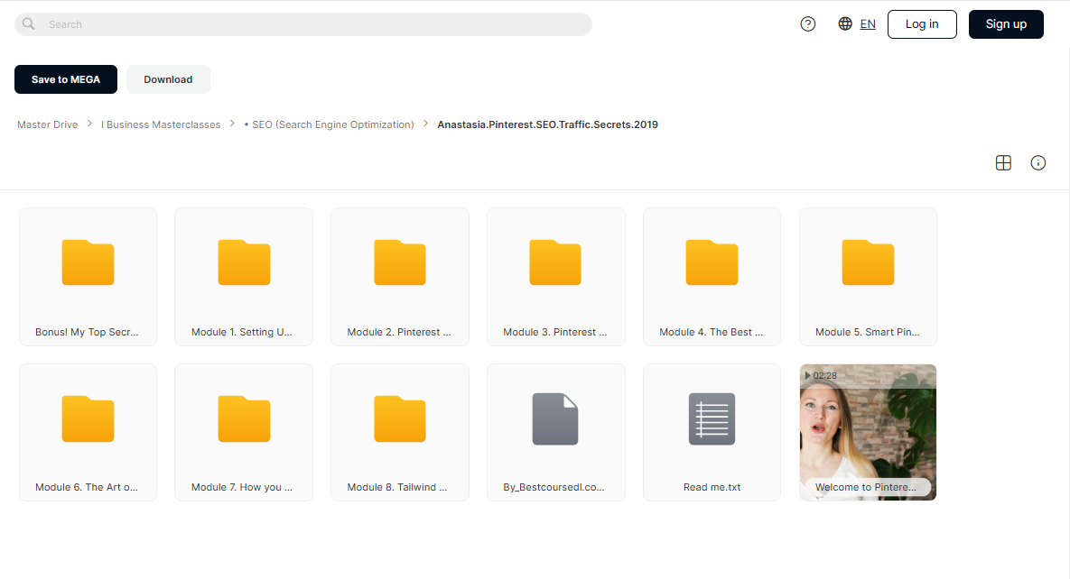Open Module 7. How you folder icon
The width and height of the screenshot is (1070, 579).
pos(244,418)
